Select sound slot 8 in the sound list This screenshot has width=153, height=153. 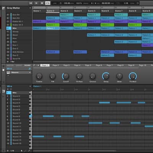pyautogui.click(x=18, y=116)
